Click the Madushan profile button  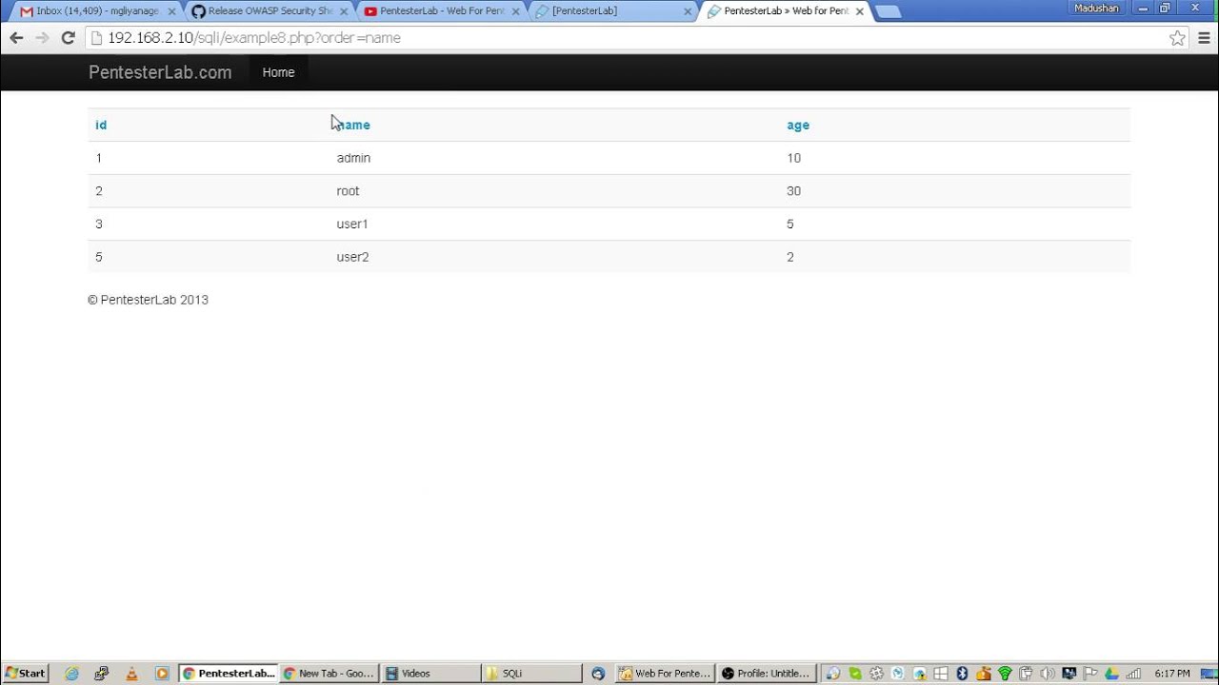(1097, 8)
